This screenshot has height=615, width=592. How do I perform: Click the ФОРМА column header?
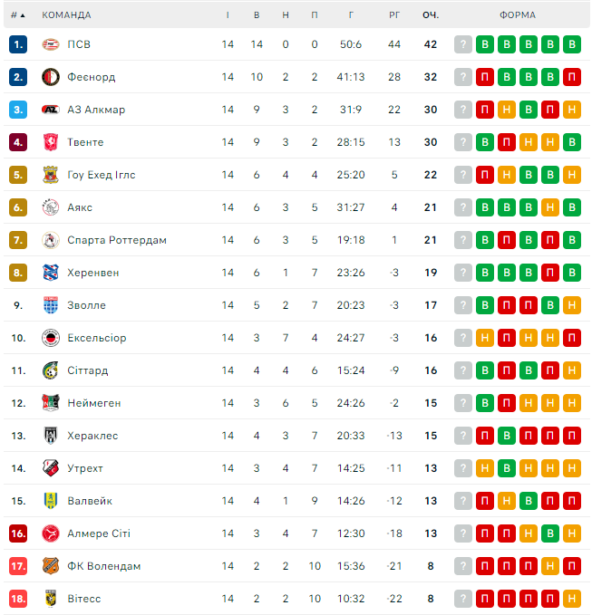click(518, 15)
